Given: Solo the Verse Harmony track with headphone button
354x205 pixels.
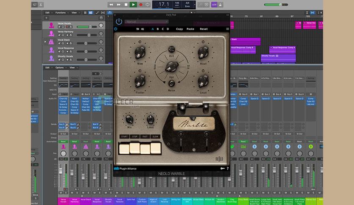Looking at the screenshot, I should [63, 35].
